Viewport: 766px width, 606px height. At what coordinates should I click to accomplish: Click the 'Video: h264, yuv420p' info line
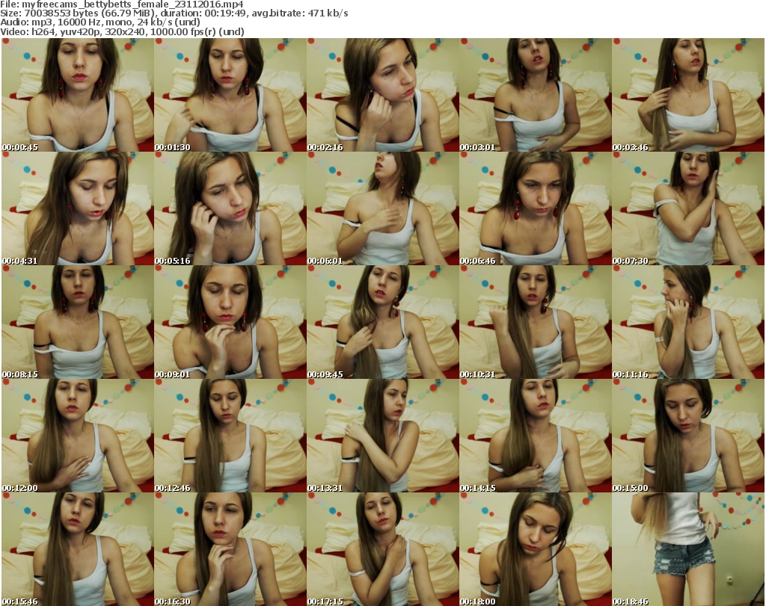122,31
